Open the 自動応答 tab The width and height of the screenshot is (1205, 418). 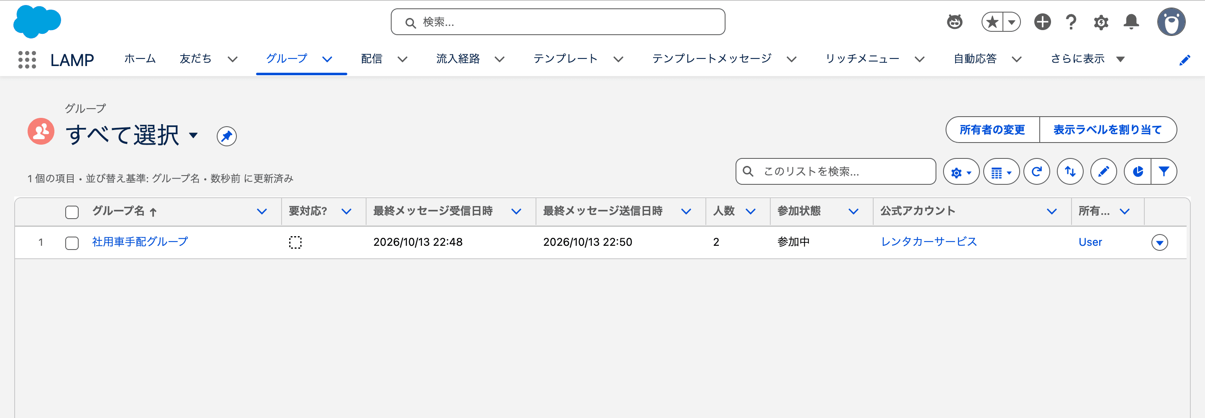pyautogui.click(x=975, y=59)
